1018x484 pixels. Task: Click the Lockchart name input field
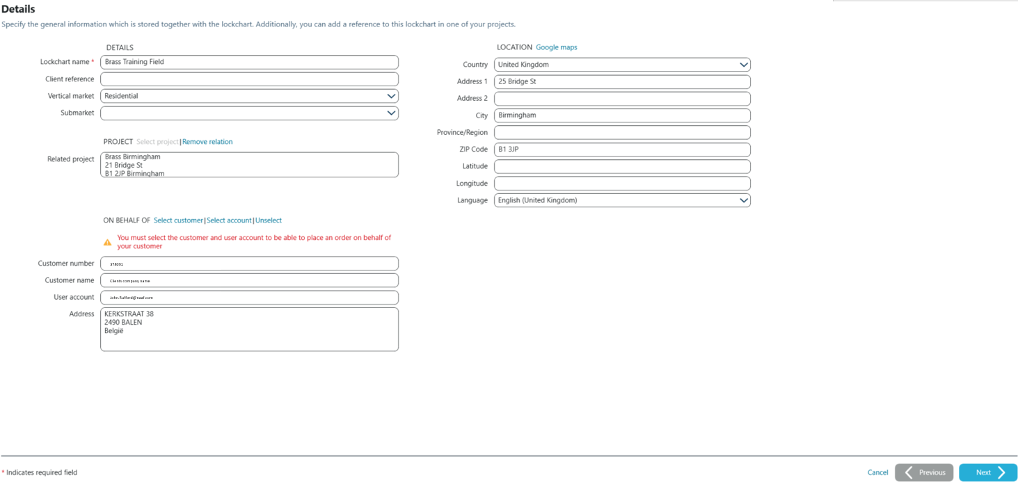249,62
